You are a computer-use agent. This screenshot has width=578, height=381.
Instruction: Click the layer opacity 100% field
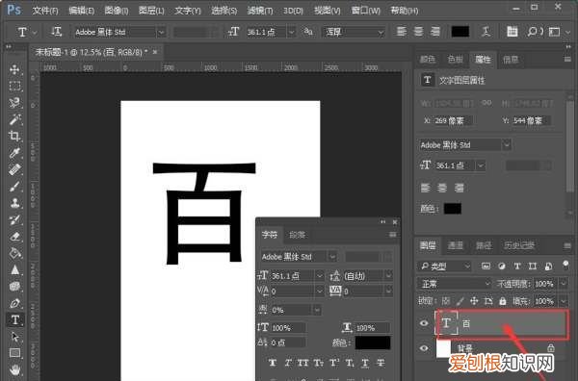545,284
